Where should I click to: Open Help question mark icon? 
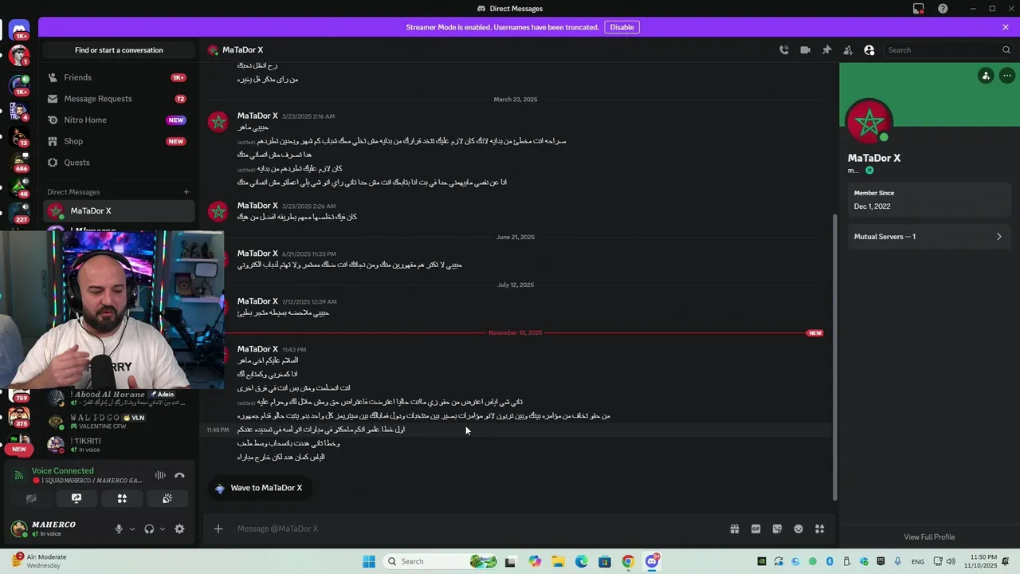(x=943, y=9)
